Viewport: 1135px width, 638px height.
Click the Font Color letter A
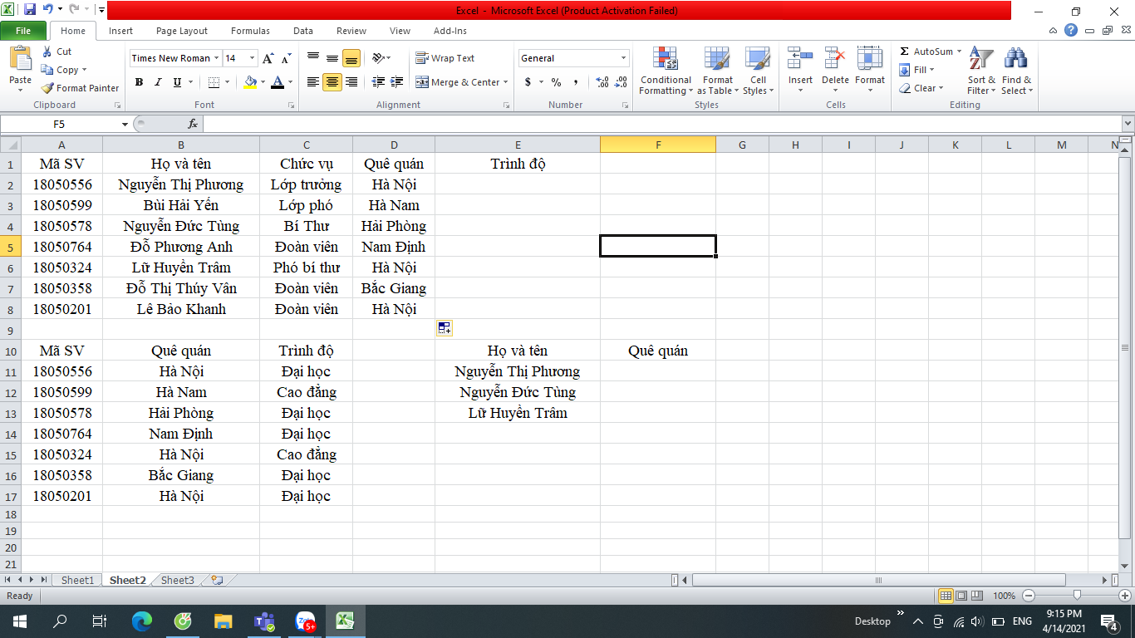(x=278, y=82)
